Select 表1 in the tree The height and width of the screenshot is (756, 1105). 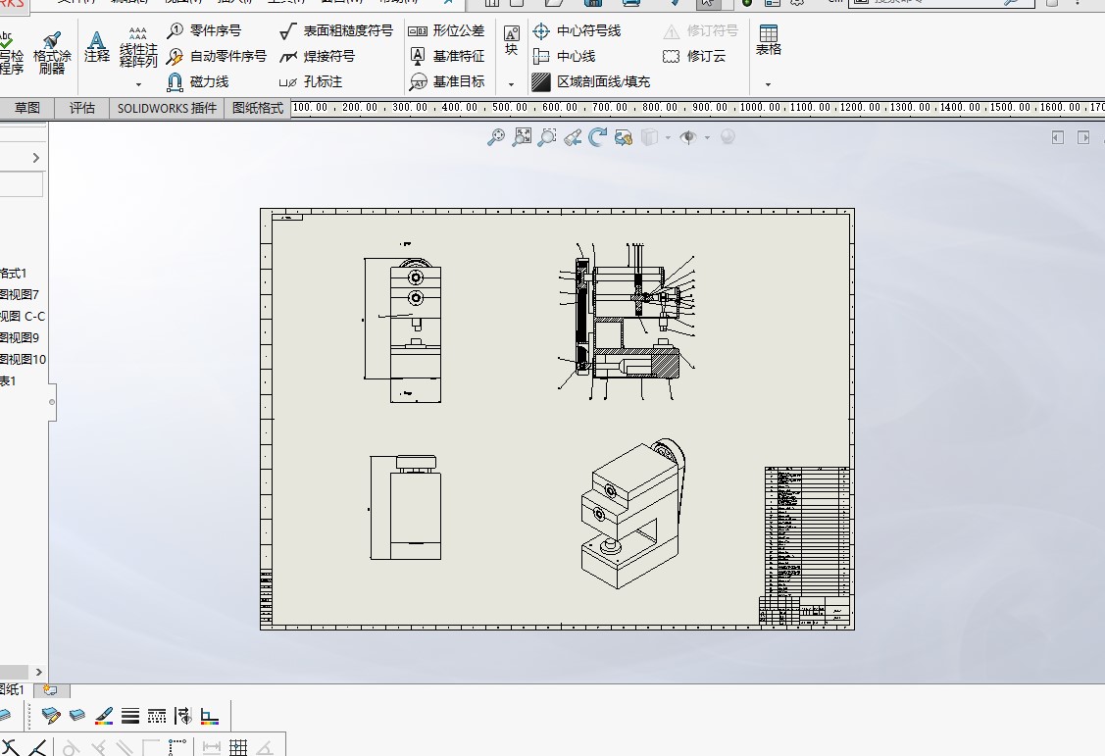coord(9,381)
